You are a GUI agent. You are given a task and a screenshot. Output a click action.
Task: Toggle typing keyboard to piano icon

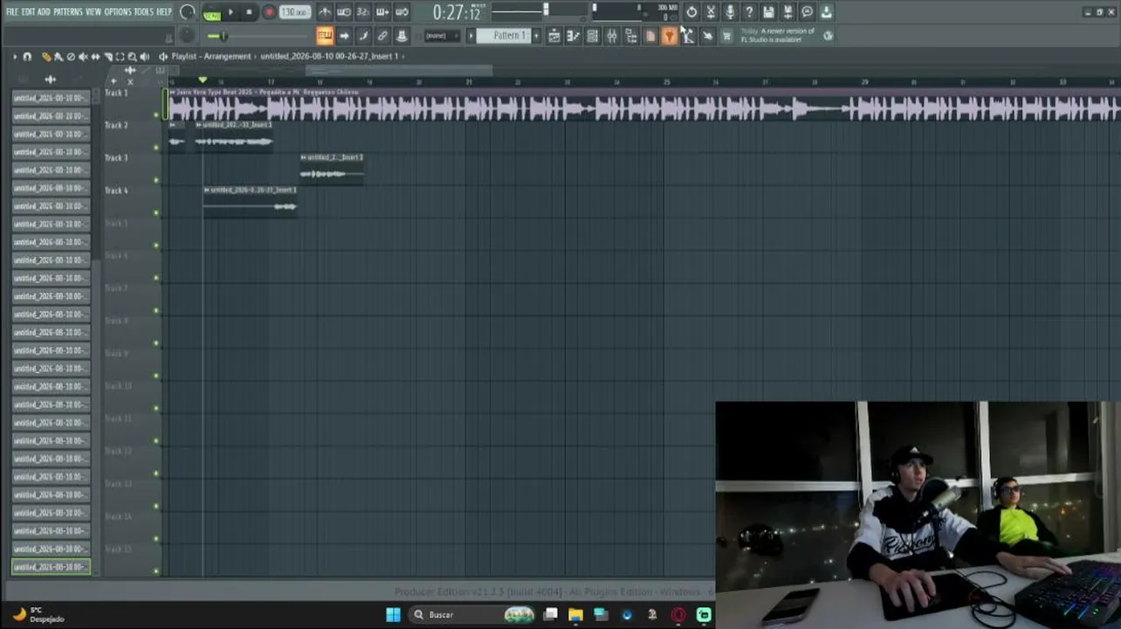(x=325, y=36)
